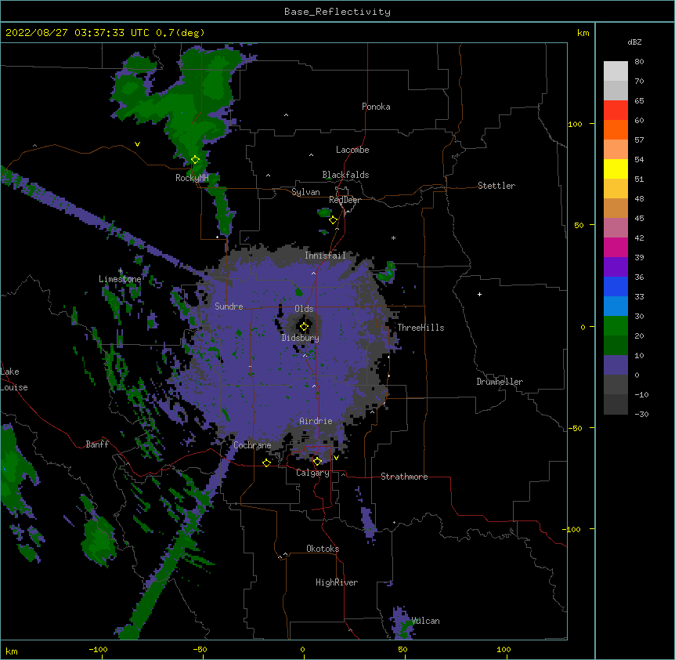Click the Base_Reflectivity title text
Image resolution: width=675 pixels, height=660 pixels.
pyautogui.click(x=337, y=12)
